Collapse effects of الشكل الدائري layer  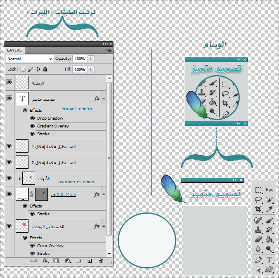(x=104, y=194)
